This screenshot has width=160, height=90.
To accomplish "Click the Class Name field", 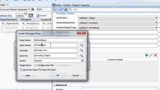I will coord(55,45).
